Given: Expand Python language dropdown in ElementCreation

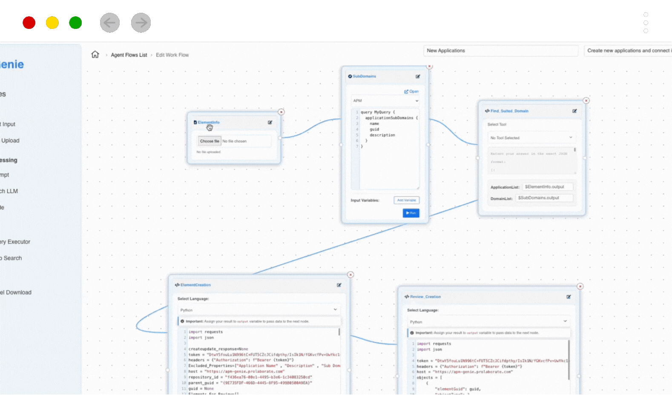Looking at the screenshot, I should (258, 310).
